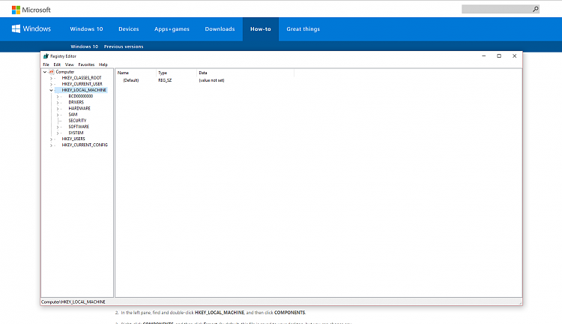The width and height of the screenshot is (562, 324).
Task: Expand HKEY_USERS node arrow
Action: click(x=51, y=139)
